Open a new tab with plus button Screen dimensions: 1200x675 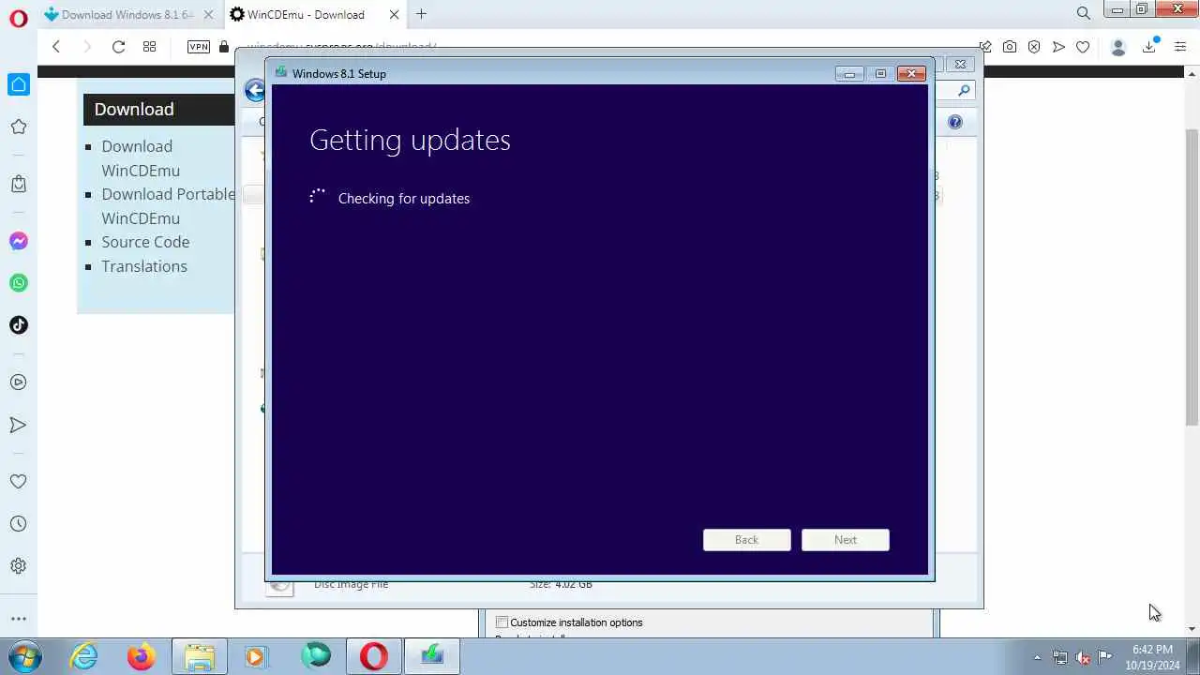421,14
